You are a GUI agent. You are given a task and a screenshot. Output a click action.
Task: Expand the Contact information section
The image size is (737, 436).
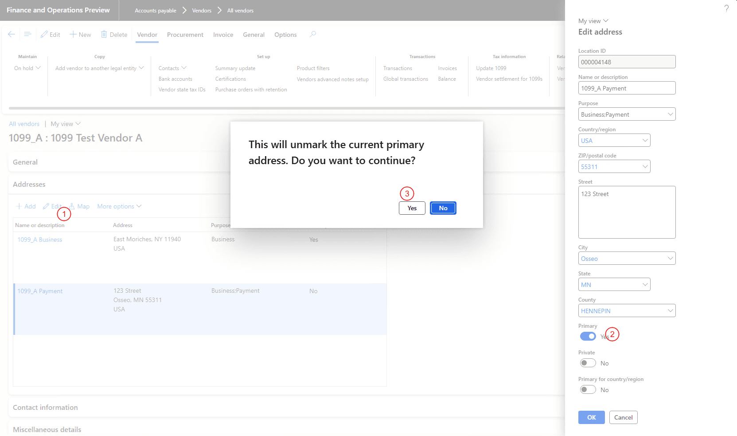click(45, 408)
